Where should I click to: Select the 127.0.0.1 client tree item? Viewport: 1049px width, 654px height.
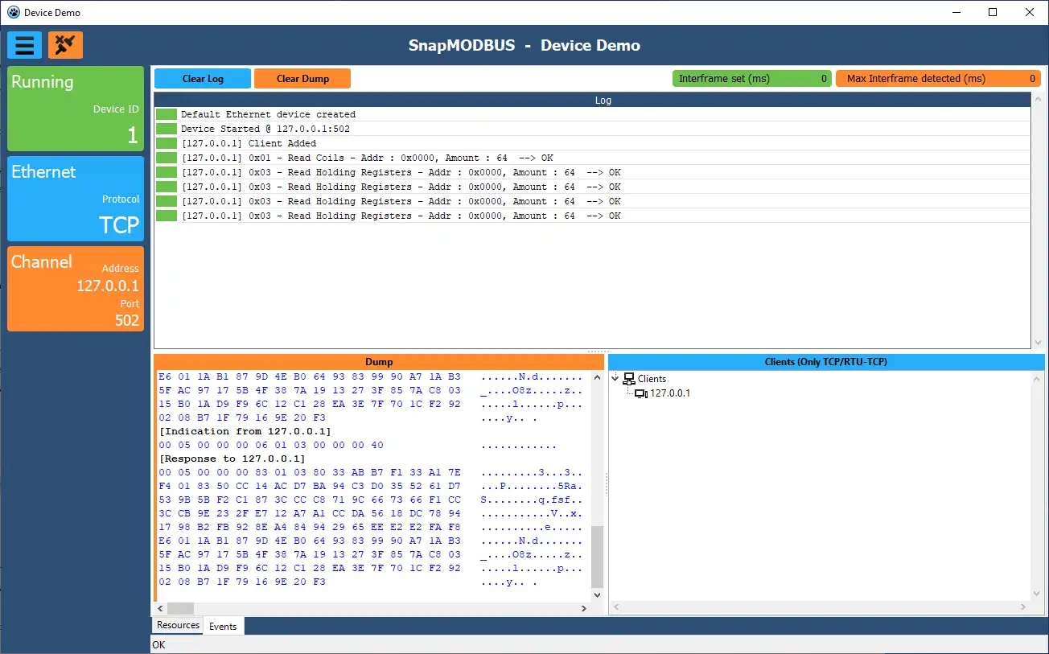point(670,393)
